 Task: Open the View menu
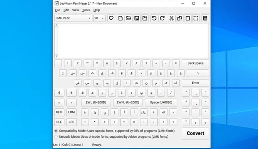[75, 10]
